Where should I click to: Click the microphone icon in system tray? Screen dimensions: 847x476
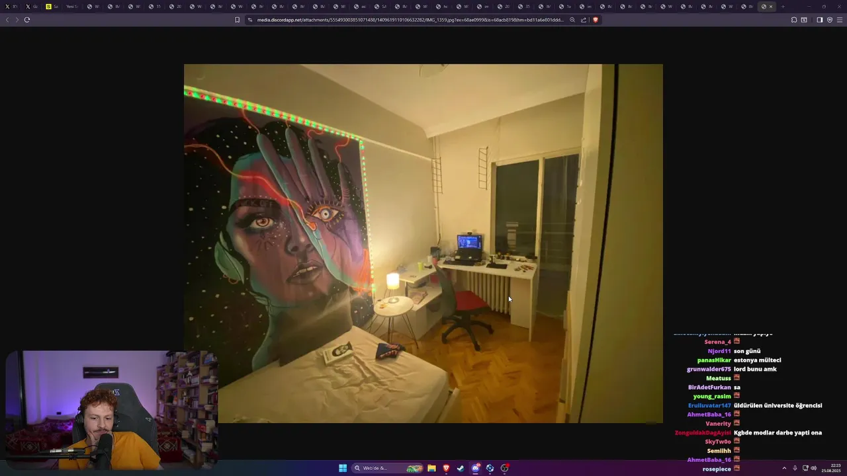click(795, 468)
